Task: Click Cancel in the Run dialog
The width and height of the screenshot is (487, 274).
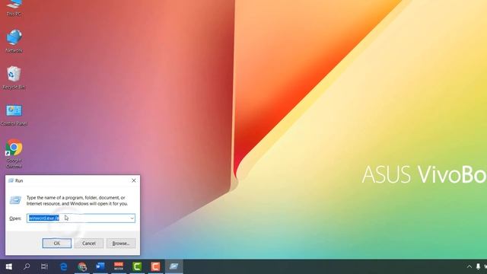Action: click(x=89, y=244)
